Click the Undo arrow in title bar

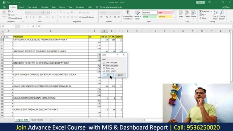[8, 3]
